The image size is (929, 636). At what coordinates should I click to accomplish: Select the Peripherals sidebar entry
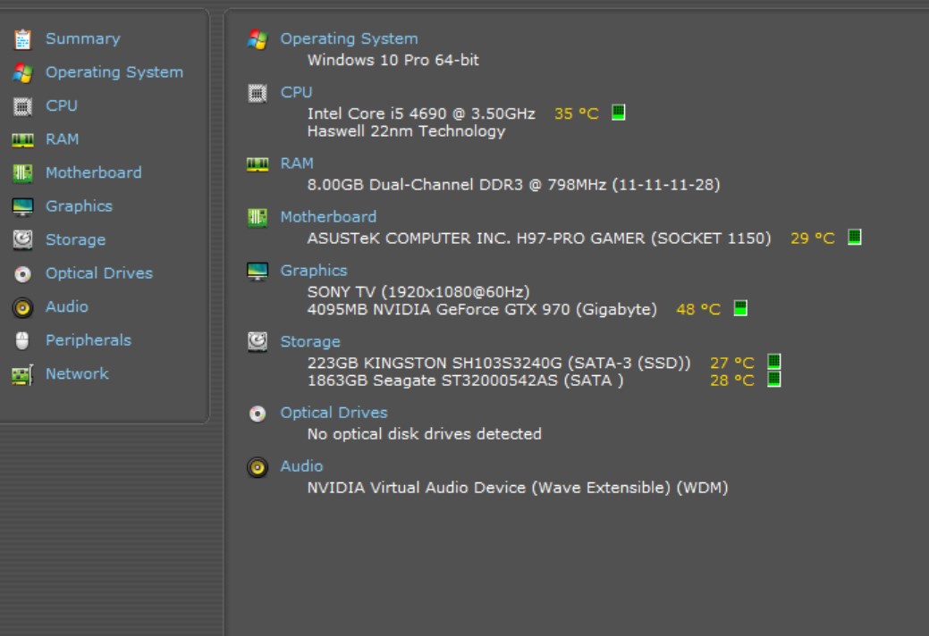click(89, 340)
